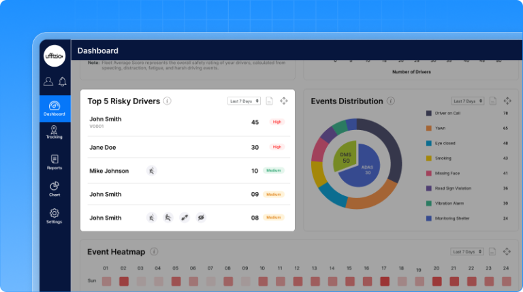Open Last 7 Days dropdown for Risky Drivers
This screenshot has width=523, height=292.
tap(244, 101)
